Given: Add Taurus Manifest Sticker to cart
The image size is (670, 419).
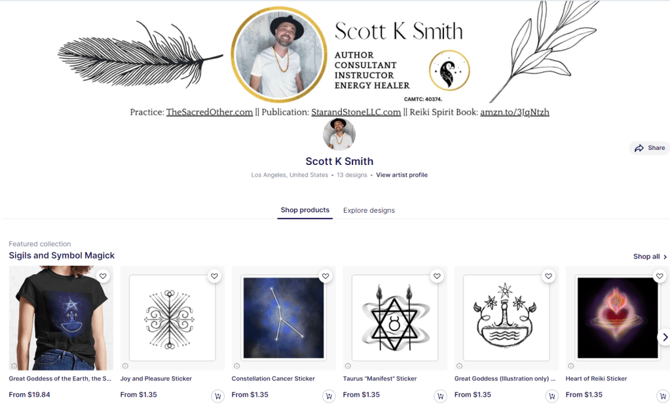Looking at the screenshot, I should coord(440,396).
